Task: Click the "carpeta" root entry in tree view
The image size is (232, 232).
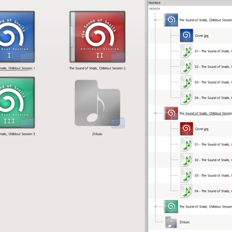Action: pyautogui.click(x=154, y=9)
